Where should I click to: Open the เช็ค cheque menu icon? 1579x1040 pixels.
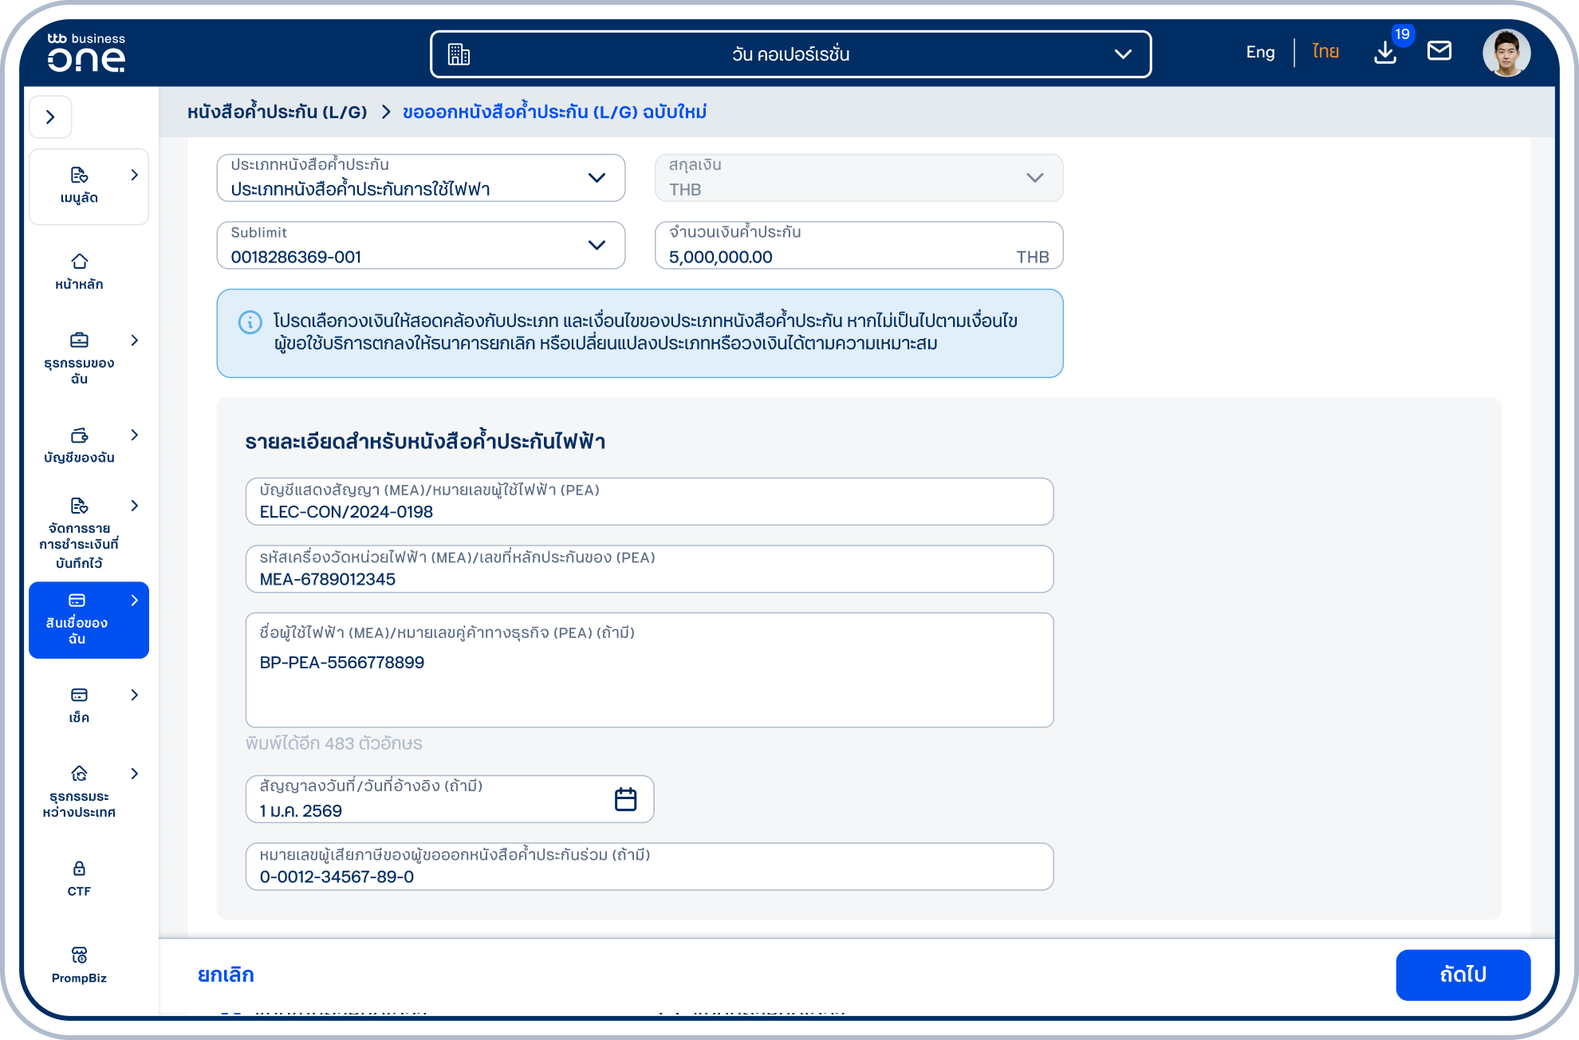click(79, 695)
